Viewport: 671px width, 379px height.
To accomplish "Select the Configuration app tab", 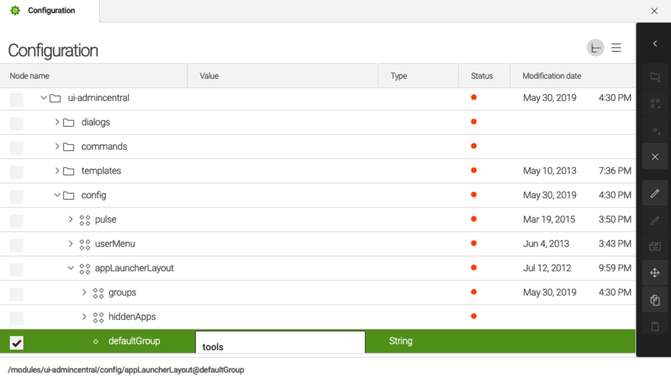I will point(50,11).
